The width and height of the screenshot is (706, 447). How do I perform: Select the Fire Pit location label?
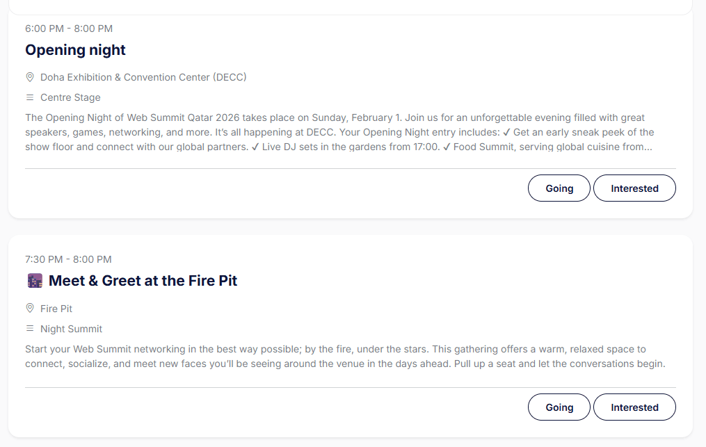coord(56,309)
